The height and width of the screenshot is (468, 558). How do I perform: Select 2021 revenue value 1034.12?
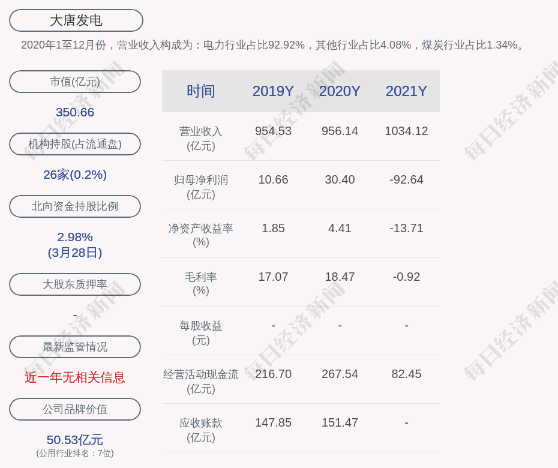pos(406,131)
